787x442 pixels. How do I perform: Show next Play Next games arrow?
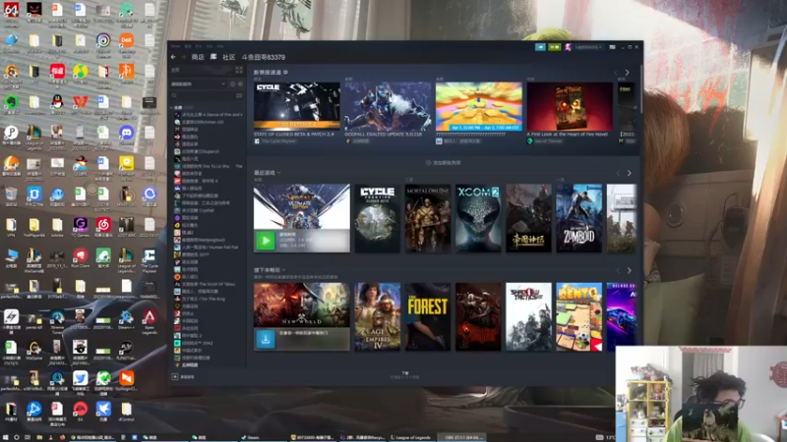[629, 271]
